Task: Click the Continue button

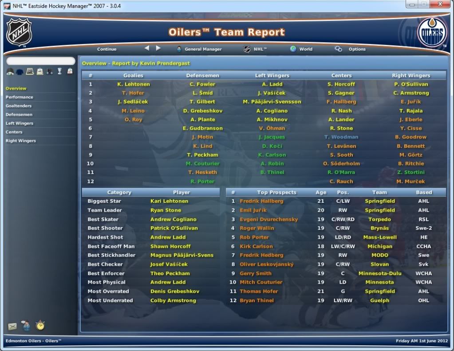Action: tap(107, 49)
